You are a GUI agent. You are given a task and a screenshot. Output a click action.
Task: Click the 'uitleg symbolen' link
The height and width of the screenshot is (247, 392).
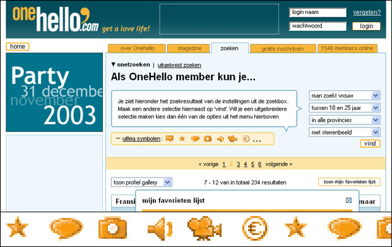[141, 138]
